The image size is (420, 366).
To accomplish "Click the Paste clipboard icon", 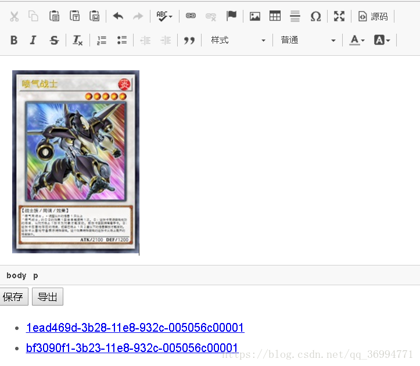I will 55,16.
